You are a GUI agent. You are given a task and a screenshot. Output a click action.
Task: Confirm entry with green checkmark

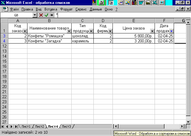[47, 15]
